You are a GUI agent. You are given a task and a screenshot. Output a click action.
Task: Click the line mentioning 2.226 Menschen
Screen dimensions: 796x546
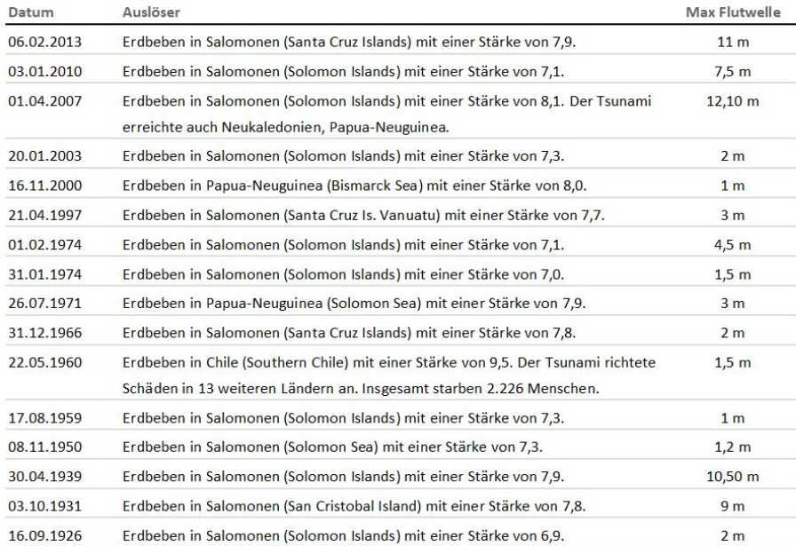coord(358,387)
